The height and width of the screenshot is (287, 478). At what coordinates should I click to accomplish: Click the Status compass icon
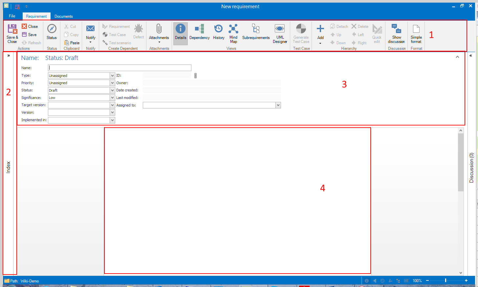[52, 29]
